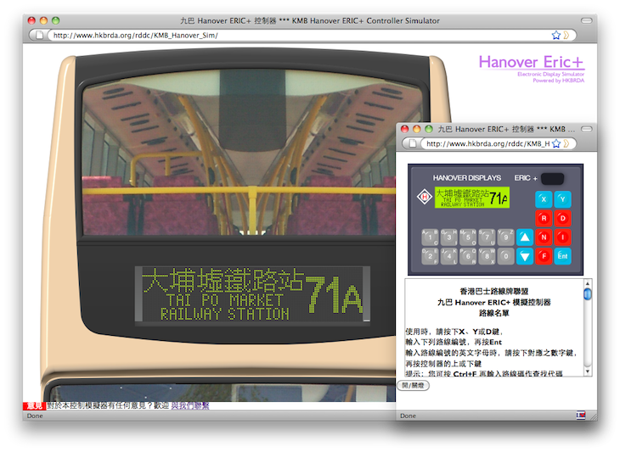The width and height of the screenshot is (620, 452).
Task: Click the Hanover Eric+ title link
Action: point(531,62)
